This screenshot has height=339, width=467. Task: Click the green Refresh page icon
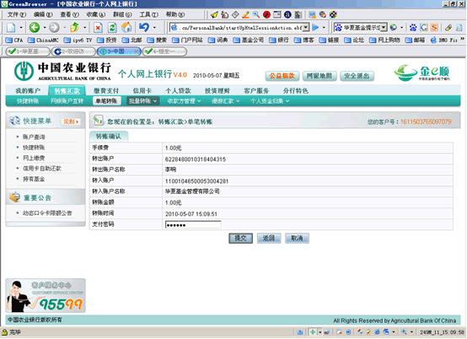click(112, 28)
